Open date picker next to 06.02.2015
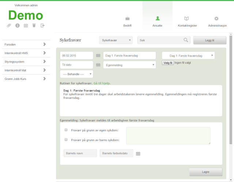The width and height of the screenshot is (234, 182). pos(98,55)
